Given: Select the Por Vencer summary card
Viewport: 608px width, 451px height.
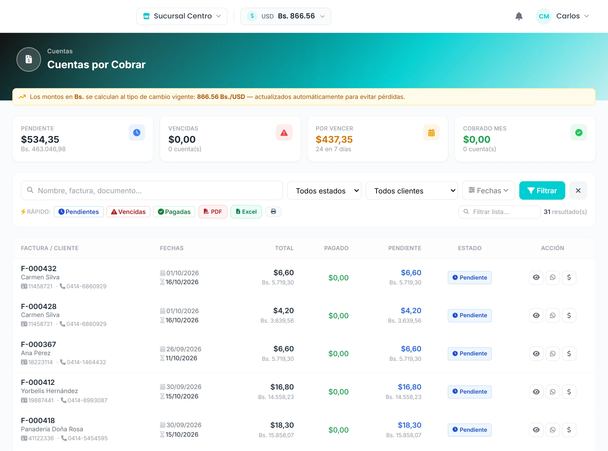Looking at the screenshot, I should (x=378, y=139).
